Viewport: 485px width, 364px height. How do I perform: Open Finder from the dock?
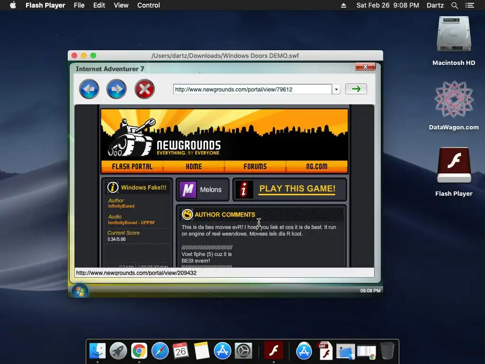(98, 351)
